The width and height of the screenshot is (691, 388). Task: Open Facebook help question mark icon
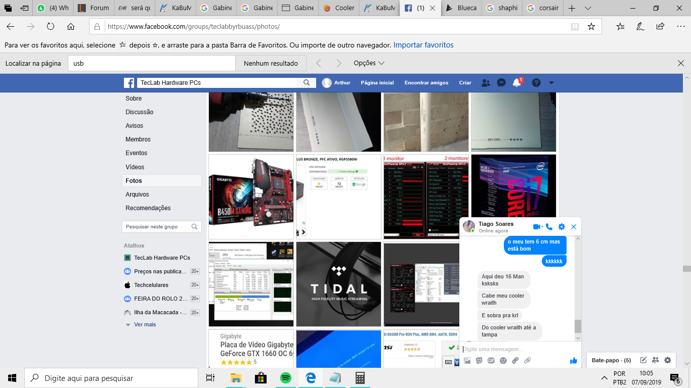536,83
